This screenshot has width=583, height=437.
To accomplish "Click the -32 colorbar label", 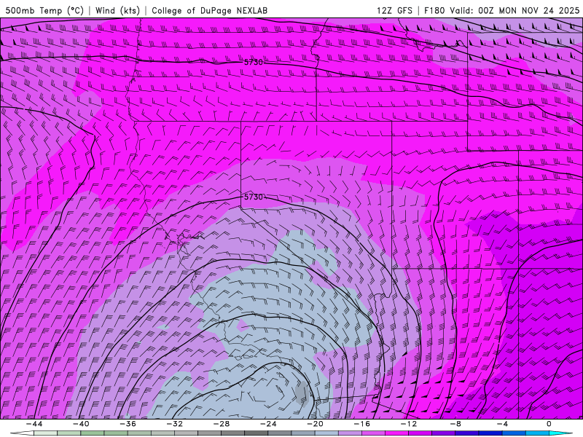I will click(x=174, y=424).
